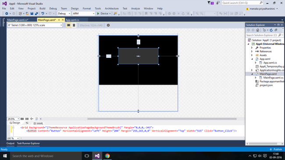Click Solution Explorer Home icon
This screenshot has height=160, width=285.
tap(257, 30)
